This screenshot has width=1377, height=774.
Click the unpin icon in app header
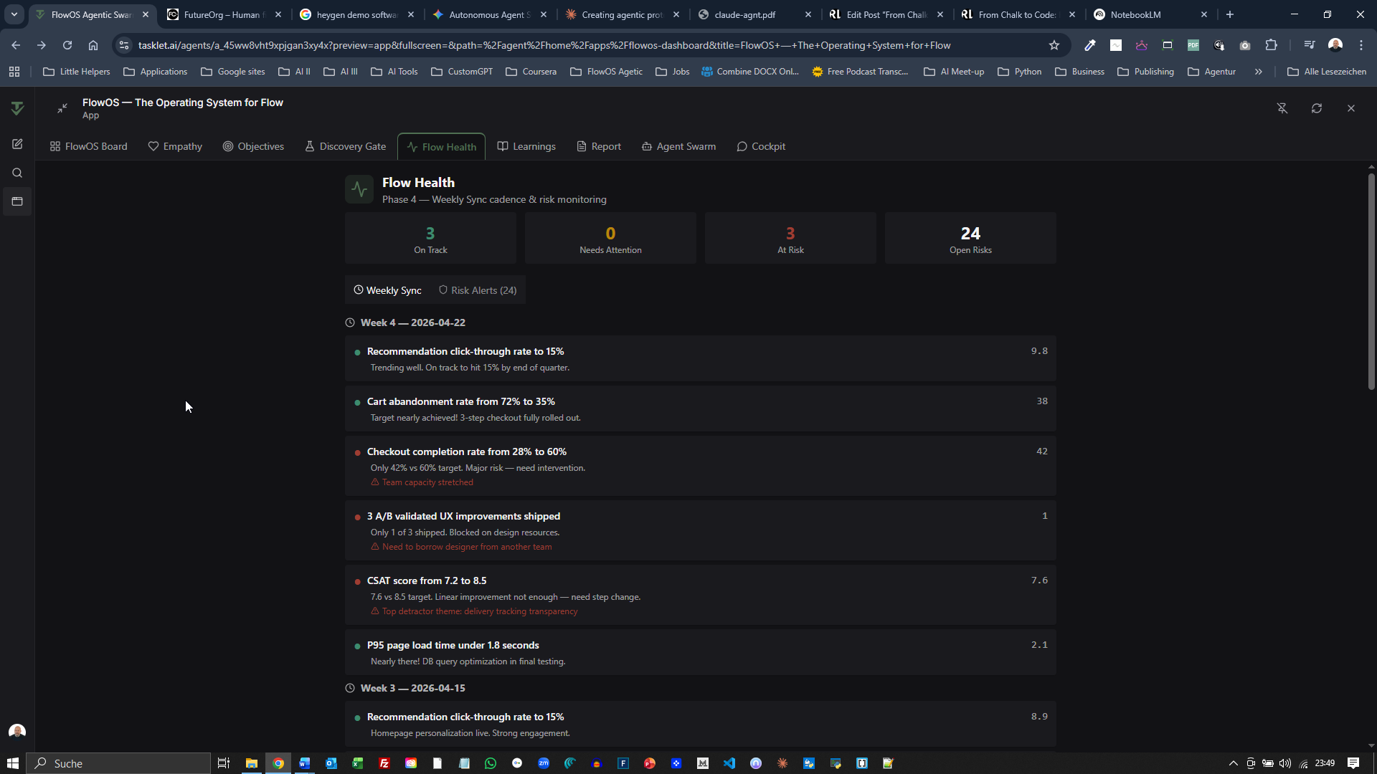click(1282, 108)
